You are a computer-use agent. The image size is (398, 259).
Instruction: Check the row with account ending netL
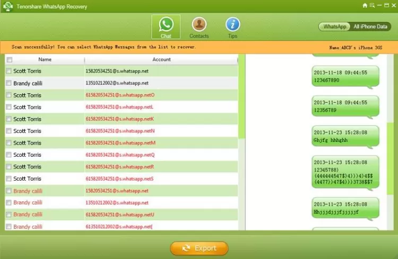coord(8,107)
